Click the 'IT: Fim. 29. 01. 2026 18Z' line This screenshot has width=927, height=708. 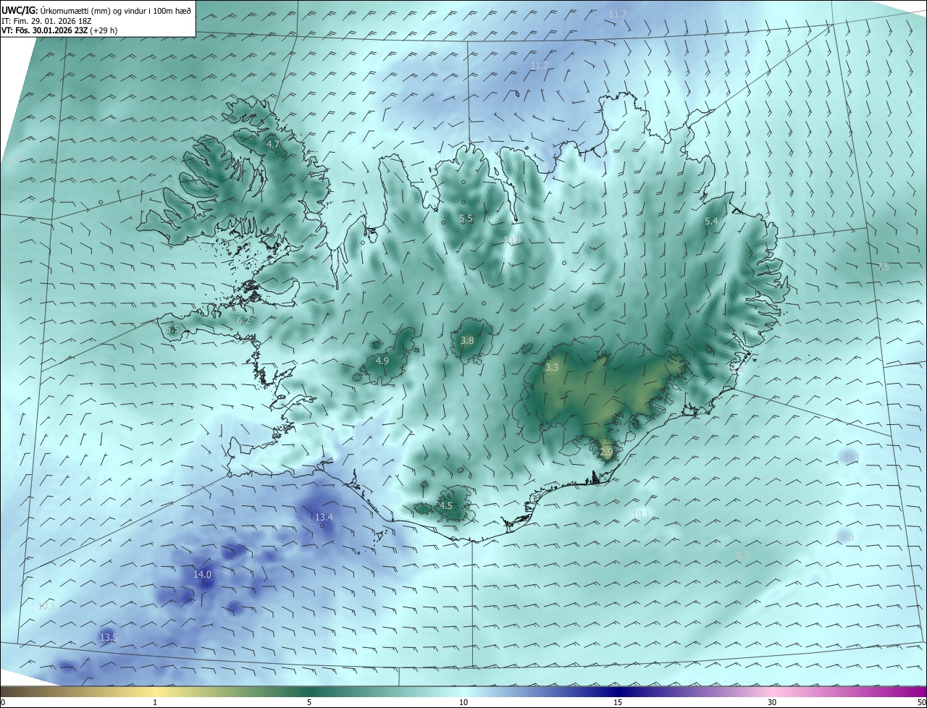click(46, 21)
